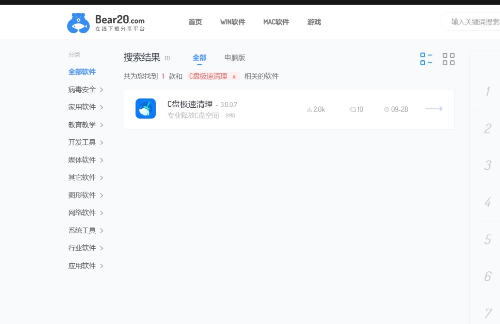Open the C盘极速清理 result title
The image size is (500, 324).
[x=190, y=104]
